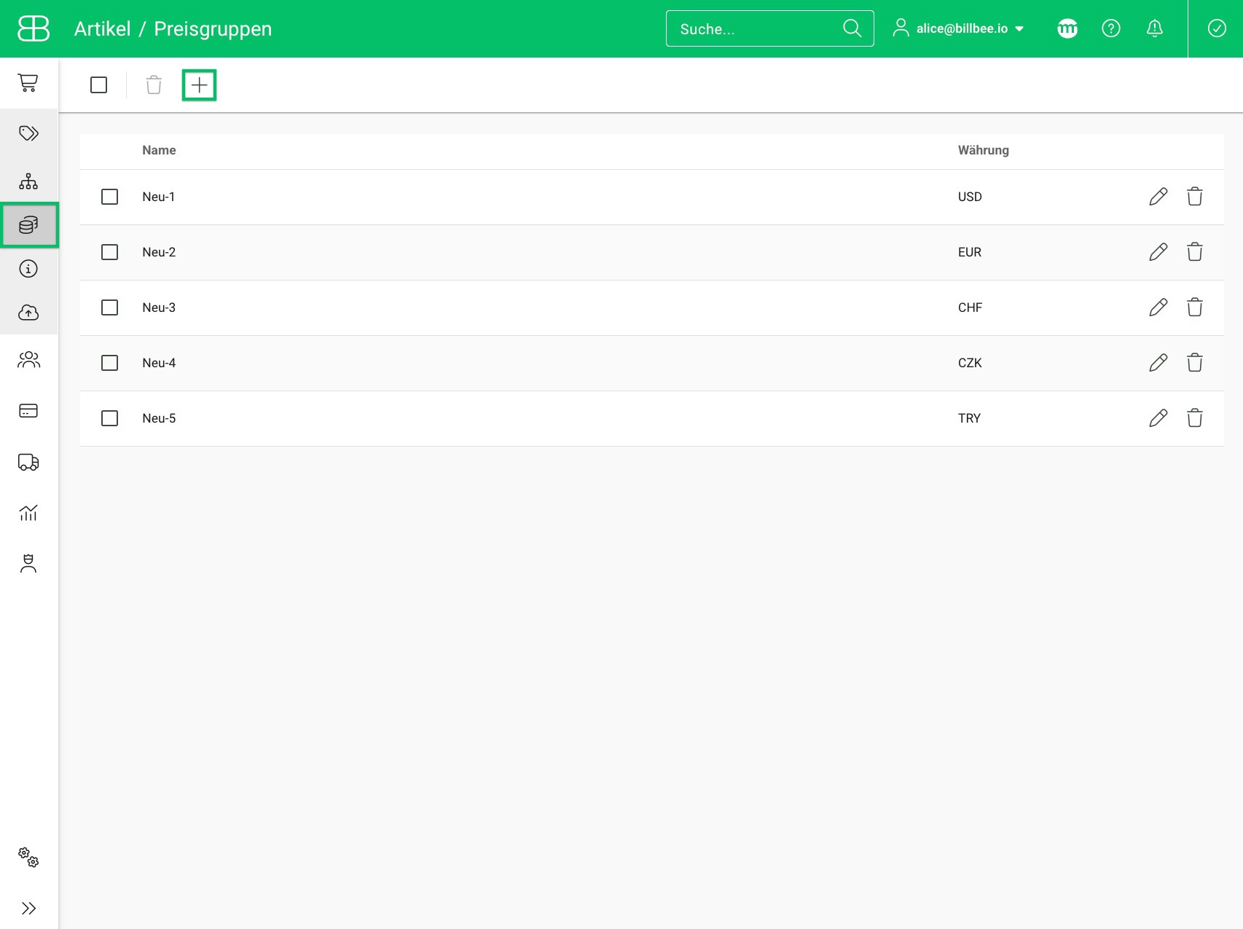This screenshot has height=929, width=1243.
Task: Open the payment card sidebar icon
Action: 28,411
